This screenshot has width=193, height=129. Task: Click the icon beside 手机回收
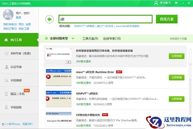(x=6, y=107)
